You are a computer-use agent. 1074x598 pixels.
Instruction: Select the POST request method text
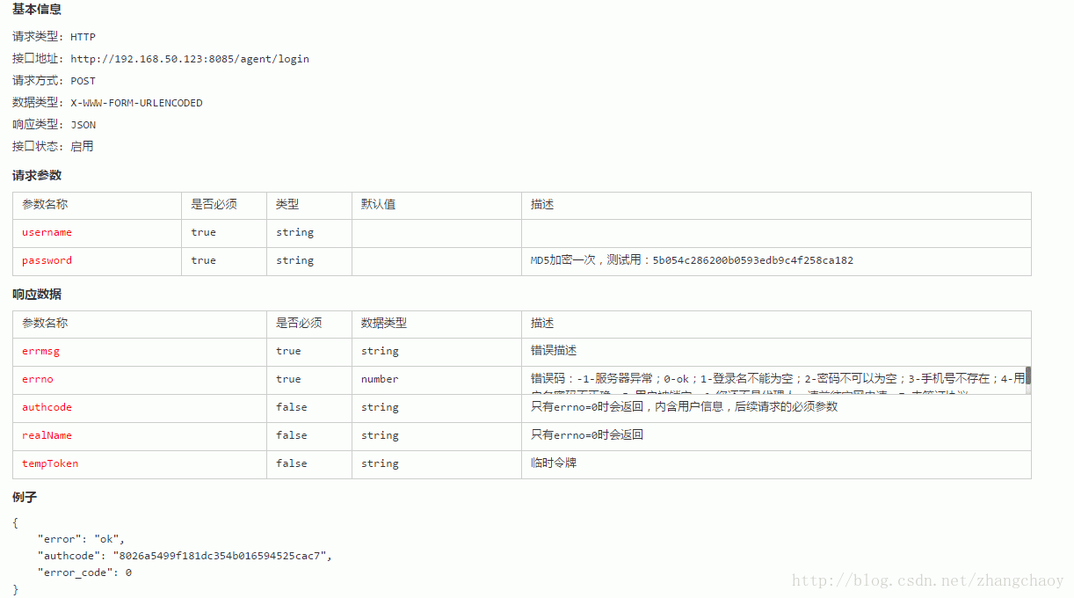pos(83,80)
